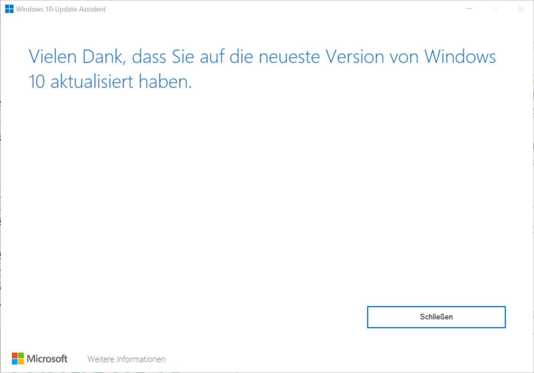
Task: Click the Schließen button
Action: coord(436,317)
